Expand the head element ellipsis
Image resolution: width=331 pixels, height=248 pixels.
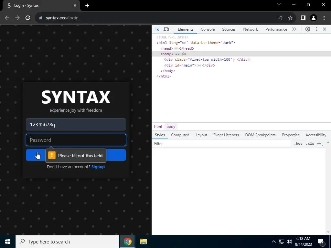tap(176, 48)
